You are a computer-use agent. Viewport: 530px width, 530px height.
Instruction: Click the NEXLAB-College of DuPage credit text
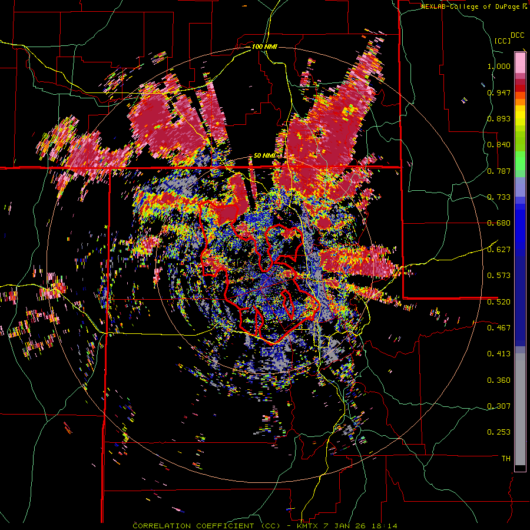pyautogui.click(x=471, y=6)
